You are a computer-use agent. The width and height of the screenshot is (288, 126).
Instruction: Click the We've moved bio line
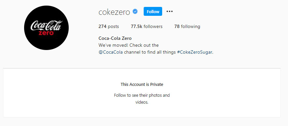point(128,45)
